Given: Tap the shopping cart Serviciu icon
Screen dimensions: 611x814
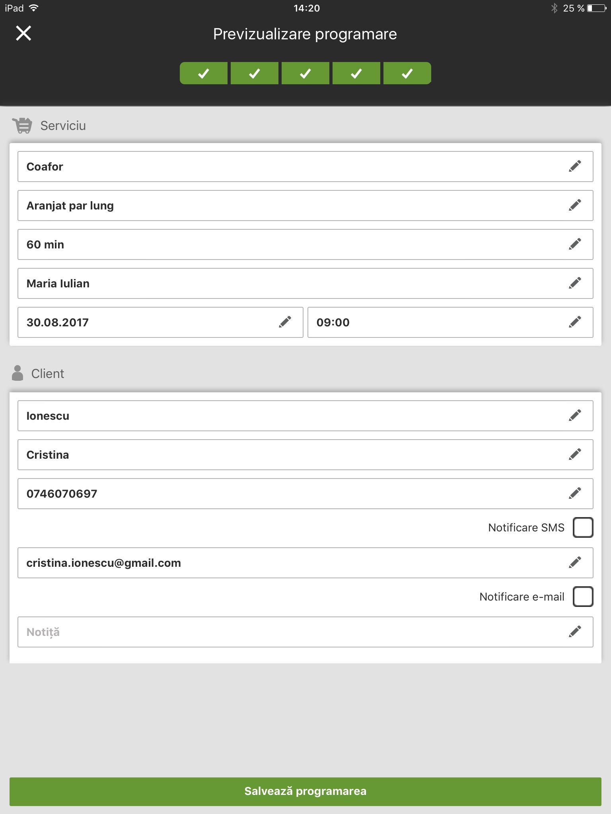Looking at the screenshot, I should pos(22,126).
